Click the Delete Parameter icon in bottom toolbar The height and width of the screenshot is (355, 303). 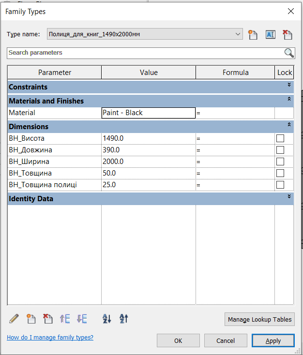(x=48, y=319)
